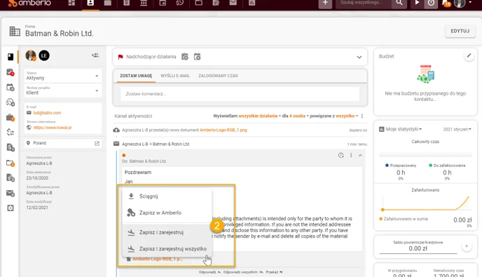This screenshot has height=277, width=482.
Task: Open the activity feed three-dot menu
Action: click(x=362, y=116)
